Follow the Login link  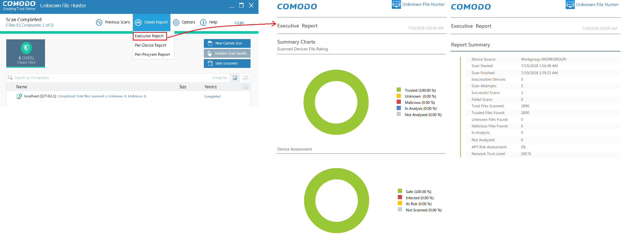239,23
